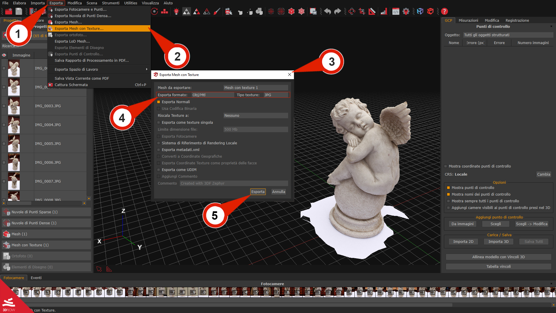Image resolution: width=556 pixels, height=313 pixels.
Task: Open the Riscala Texture a dropdown
Action: 255,115
